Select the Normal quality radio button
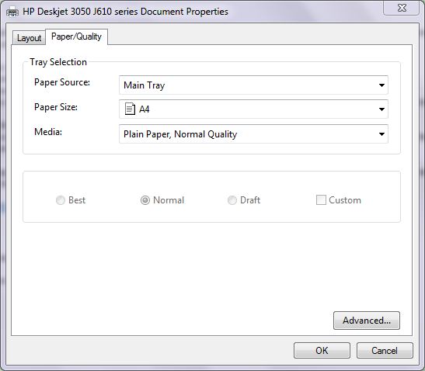Viewport: 425px width, 371px height. 145,200
